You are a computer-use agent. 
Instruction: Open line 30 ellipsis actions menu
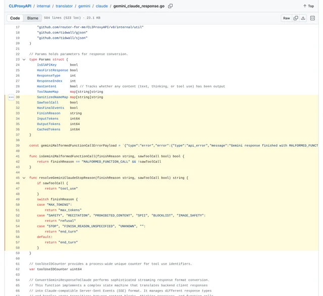point(11,97)
